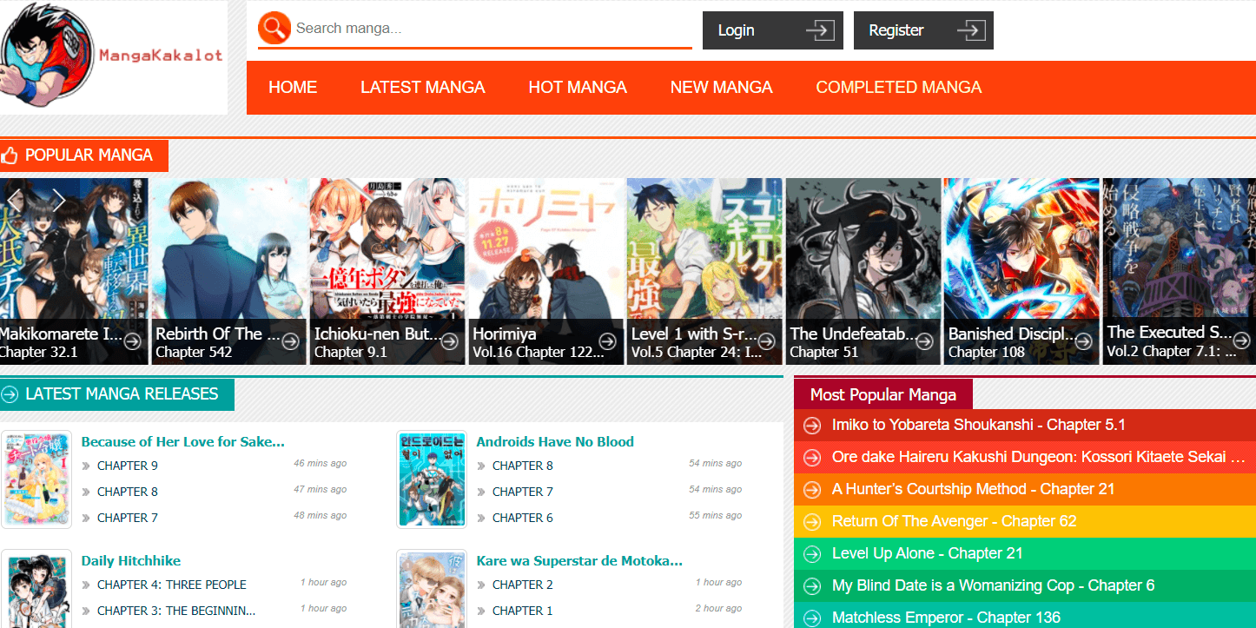Open Ore dake Haireru Kakushi Dungeon entry
The image size is (1256, 628).
click(x=1040, y=457)
